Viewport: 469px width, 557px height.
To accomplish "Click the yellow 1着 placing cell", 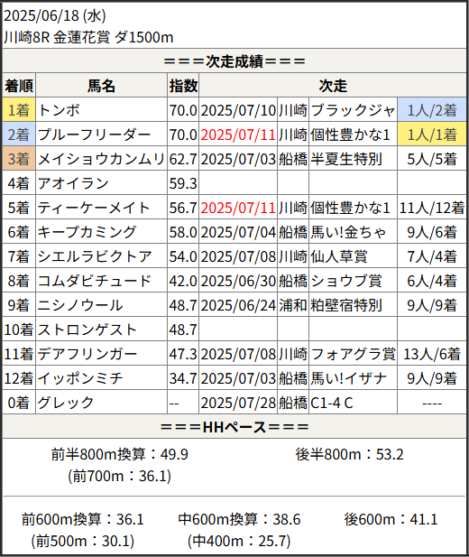I will 19,110.
